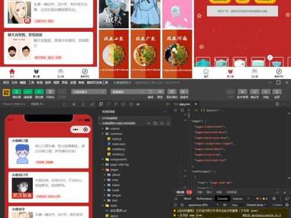Open the 消息 notifications bell icon
The height and width of the screenshot is (218, 291).
point(277,92)
